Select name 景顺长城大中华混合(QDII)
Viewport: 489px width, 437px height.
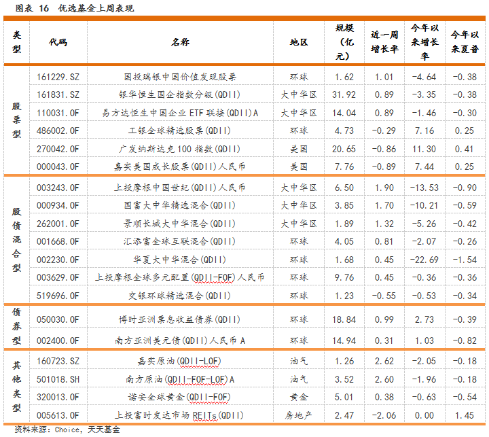(179, 224)
